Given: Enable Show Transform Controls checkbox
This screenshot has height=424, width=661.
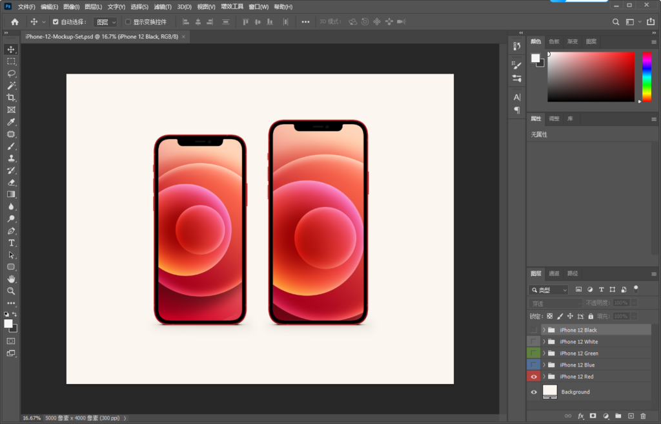Looking at the screenshot, I should click(128, 22).
